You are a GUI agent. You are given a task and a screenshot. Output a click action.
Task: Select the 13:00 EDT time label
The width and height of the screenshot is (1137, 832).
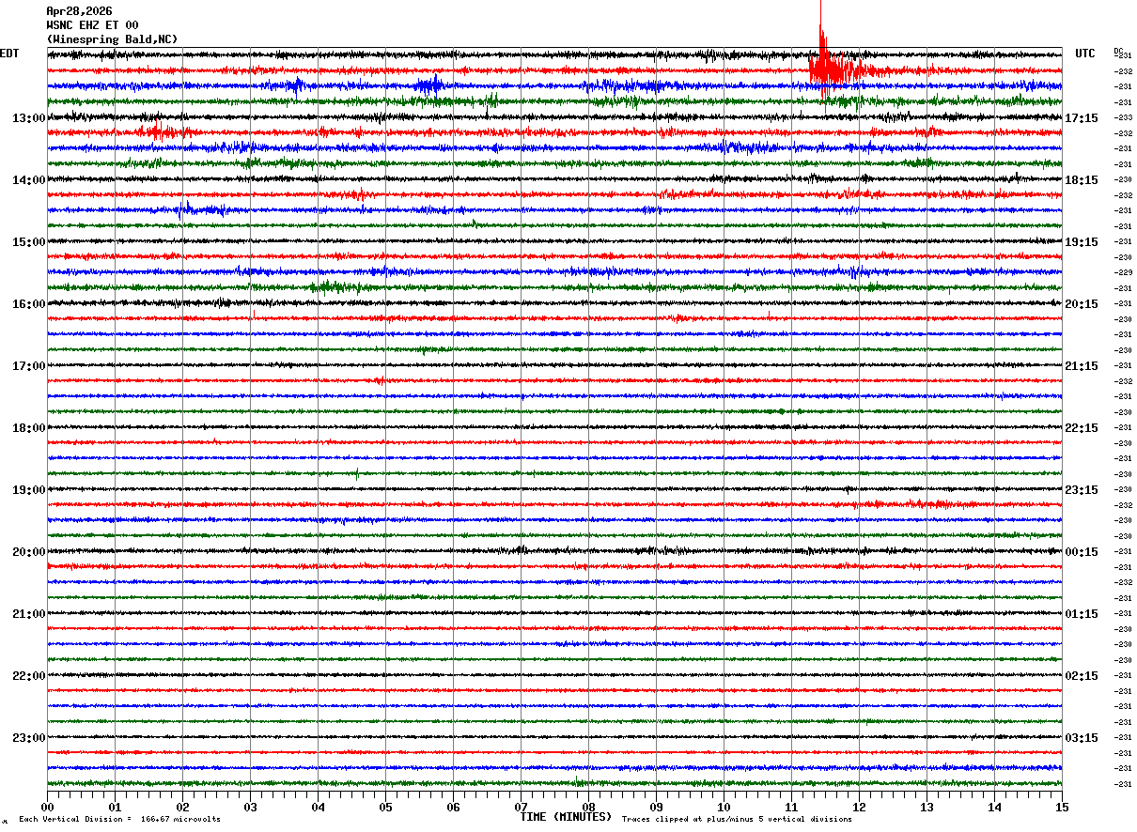pyautogui.click(x=29, y=118)
